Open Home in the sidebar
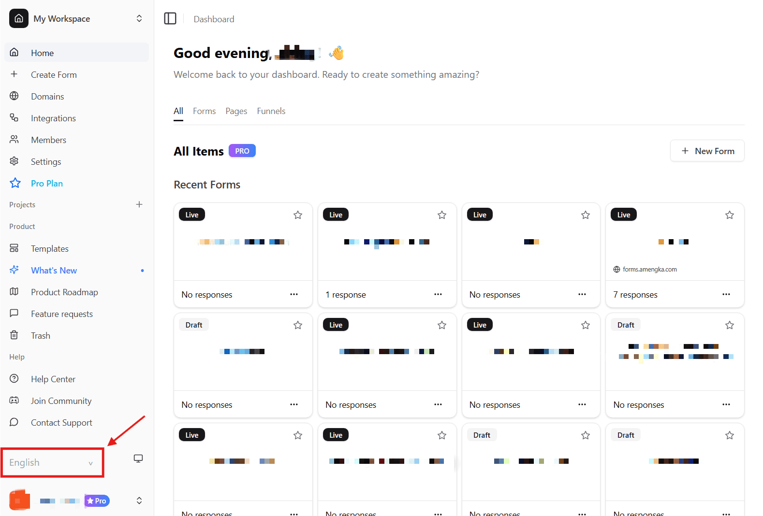 [77, 53]
